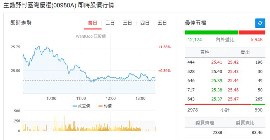Toggle the 成交價 legend series
The image size is (270, 140).
(81, 106)
